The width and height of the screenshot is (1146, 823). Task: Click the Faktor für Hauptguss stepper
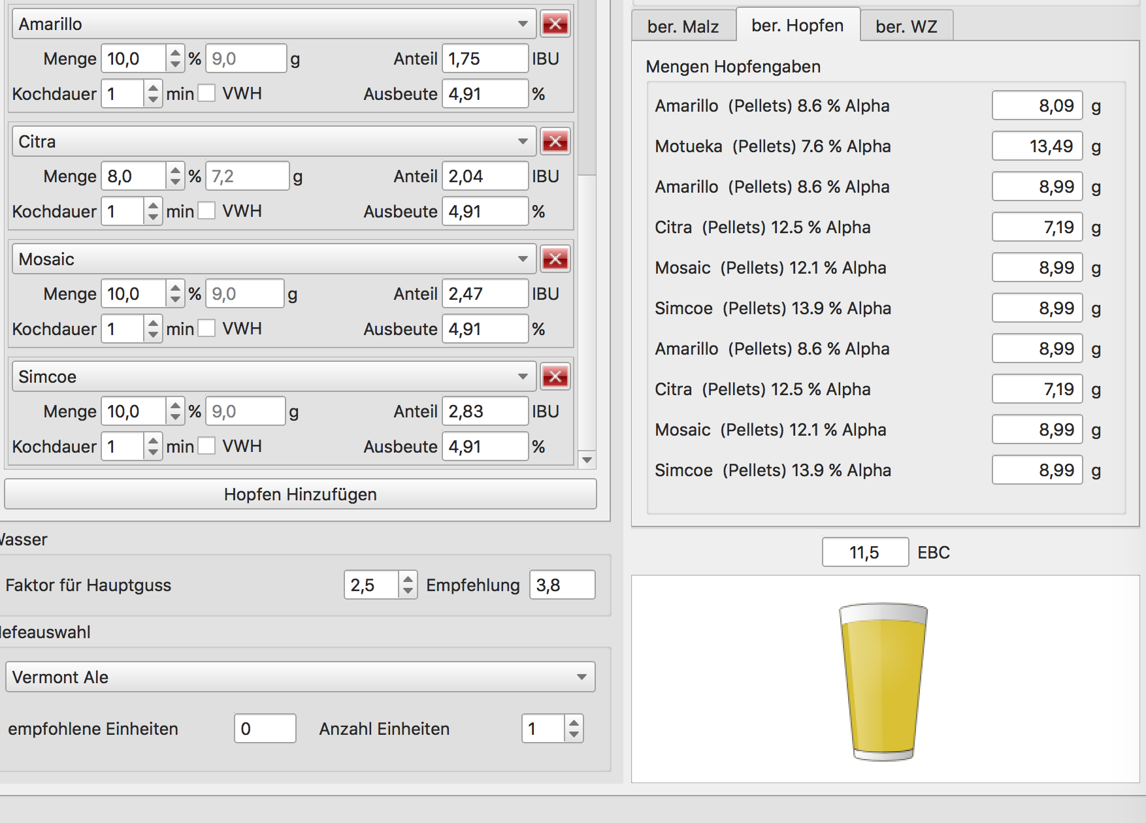(x=408, y=585)
